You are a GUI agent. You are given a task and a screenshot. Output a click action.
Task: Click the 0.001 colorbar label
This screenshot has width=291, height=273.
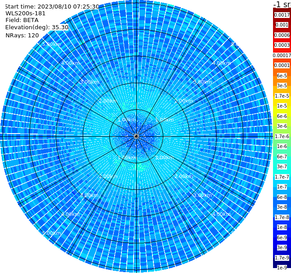pos(282,25)
